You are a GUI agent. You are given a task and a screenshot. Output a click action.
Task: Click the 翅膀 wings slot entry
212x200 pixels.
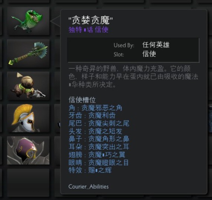point(97,154)
